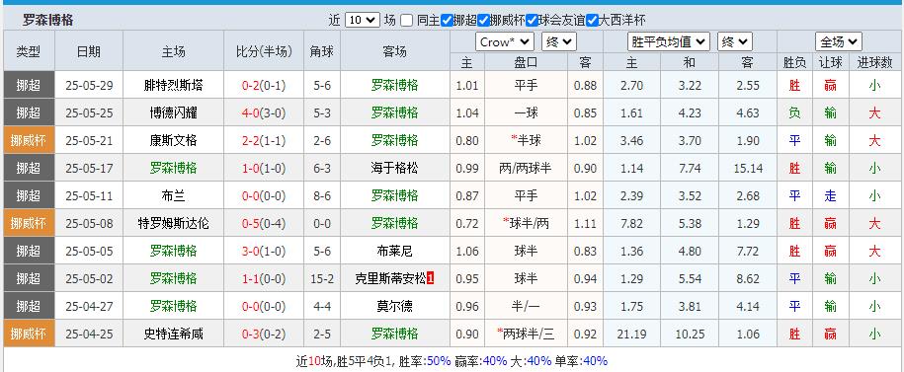Click the 布兰 team name

point(174,195)
